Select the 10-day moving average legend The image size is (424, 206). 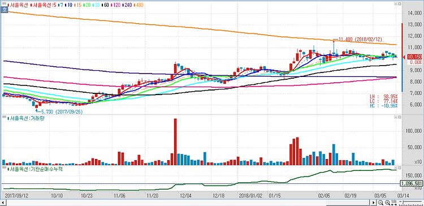pyautogui.click(x=68, y=5)
